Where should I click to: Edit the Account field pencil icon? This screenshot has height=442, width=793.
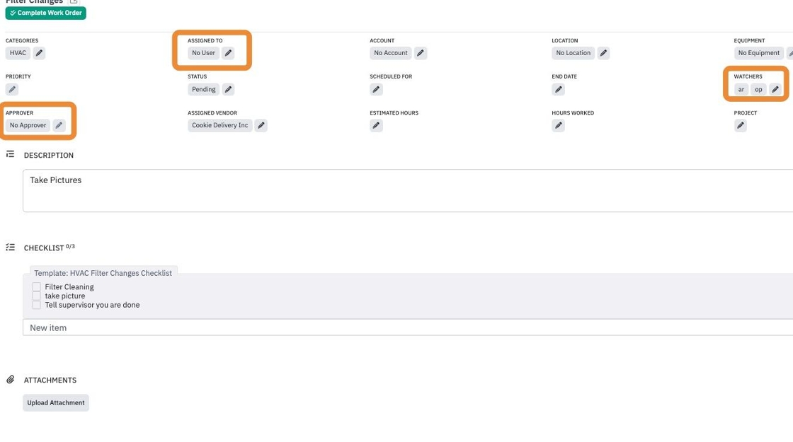coord(421,53)
